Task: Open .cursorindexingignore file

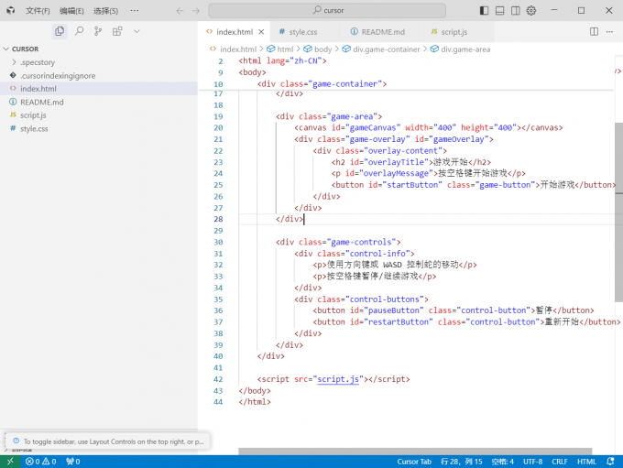Action: [x=99, y=75]
